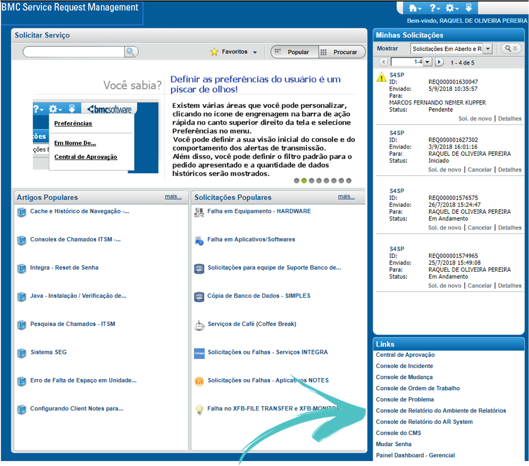Open Detalhes for request REQ000001576575
The height and width of the screenshot is (466, 529).
pos(510,227)
